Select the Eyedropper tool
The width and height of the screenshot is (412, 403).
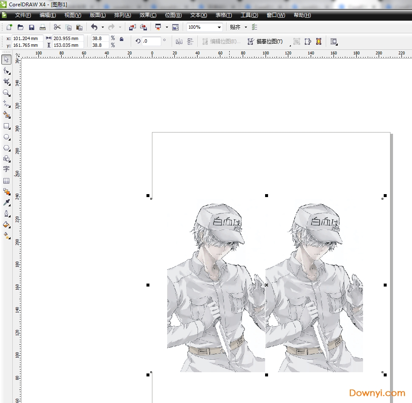point(7,202)
